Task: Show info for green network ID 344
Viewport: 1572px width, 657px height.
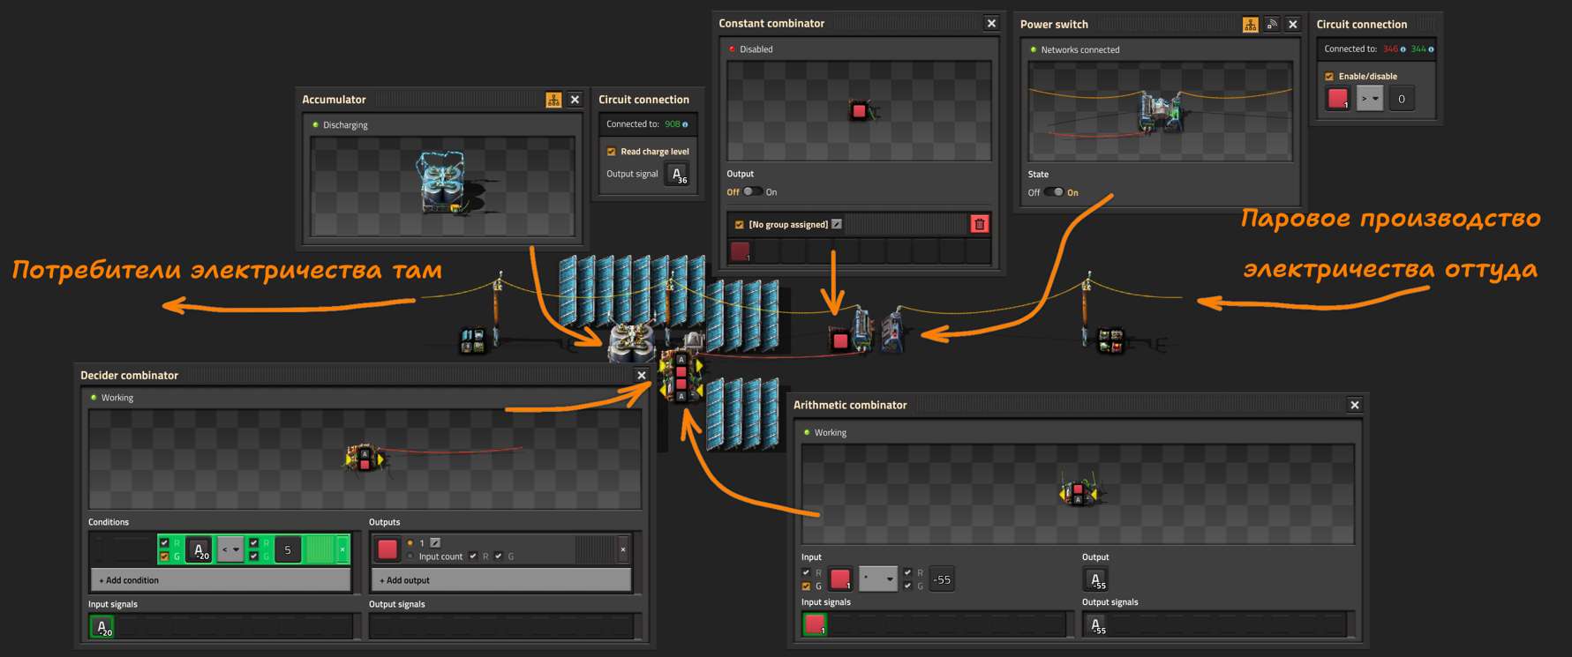Action: click(1431, 49)
